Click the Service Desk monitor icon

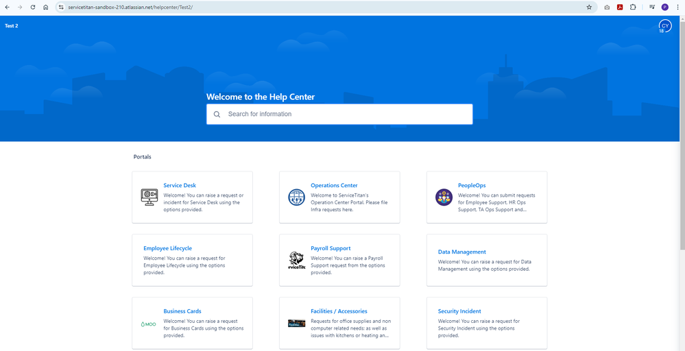point(149,197)
